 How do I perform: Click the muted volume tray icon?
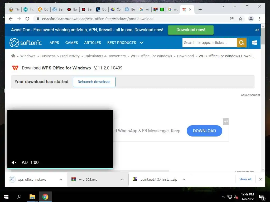[236, 197]
